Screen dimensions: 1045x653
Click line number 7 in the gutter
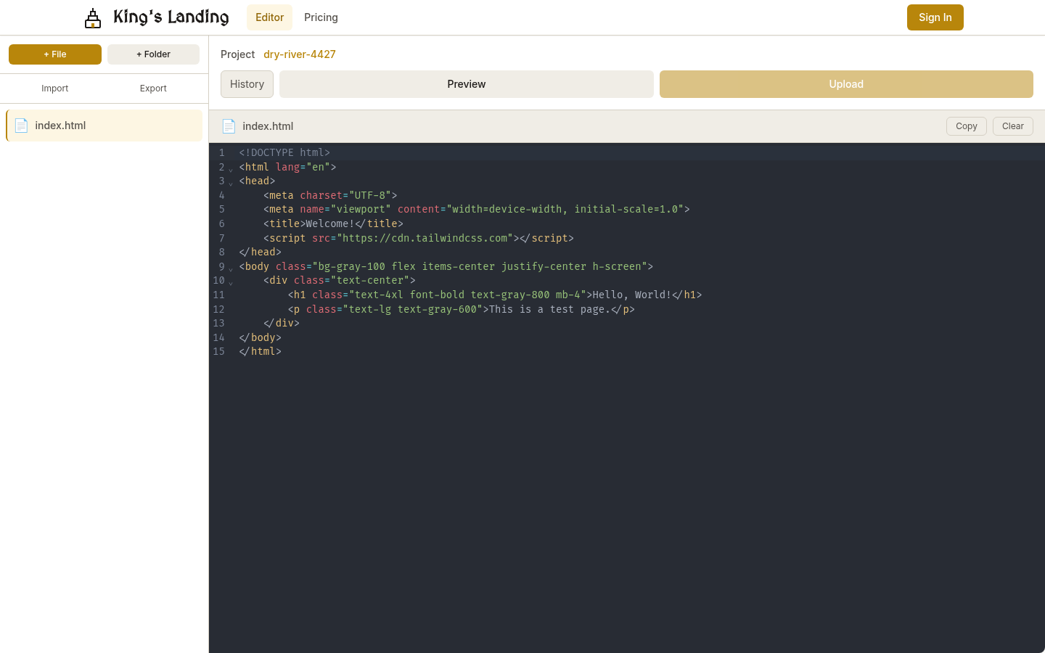pos(222,238)
